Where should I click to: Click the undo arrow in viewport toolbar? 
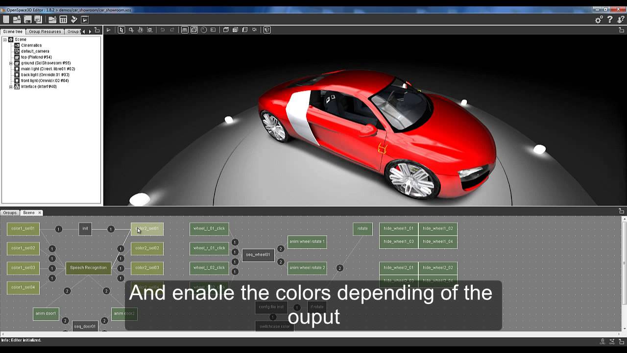click(163, 30)
